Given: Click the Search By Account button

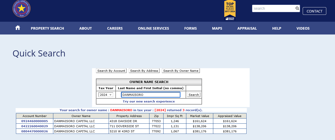Looking at the screenshot, I should [x=111, y=71].
